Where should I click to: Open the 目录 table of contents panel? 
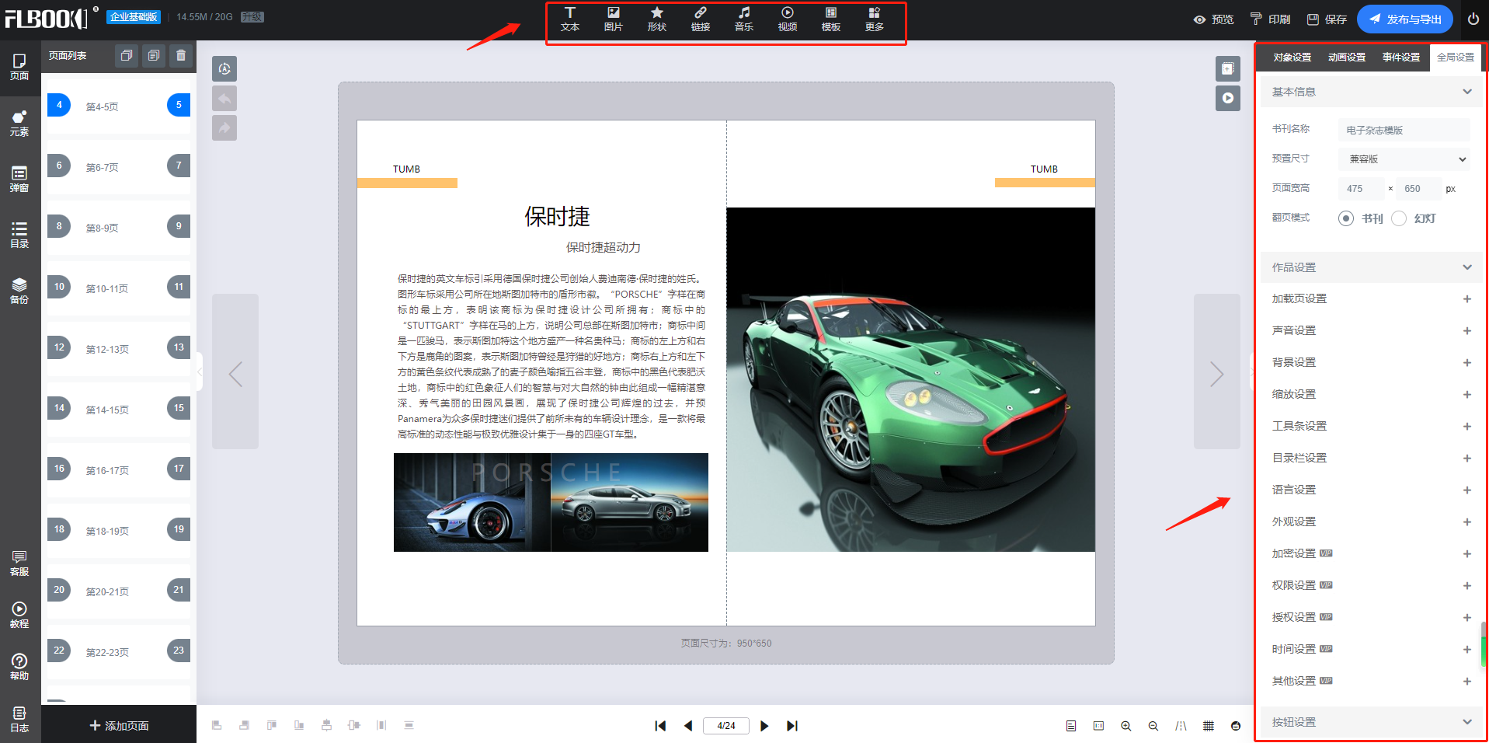pyautogui.click(x=19, y=235)
